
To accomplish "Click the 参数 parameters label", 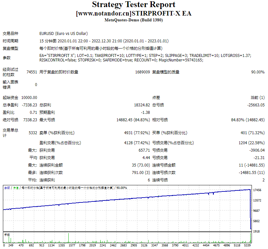I will click(x=7, y=58).
